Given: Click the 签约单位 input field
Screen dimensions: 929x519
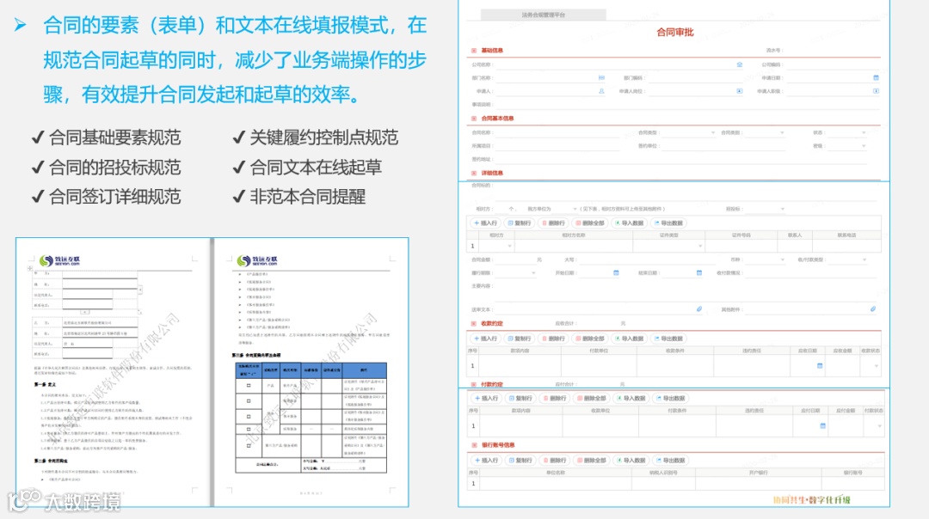Looking at the screenshot, I should pyautogui.click(x=723, y=145).
